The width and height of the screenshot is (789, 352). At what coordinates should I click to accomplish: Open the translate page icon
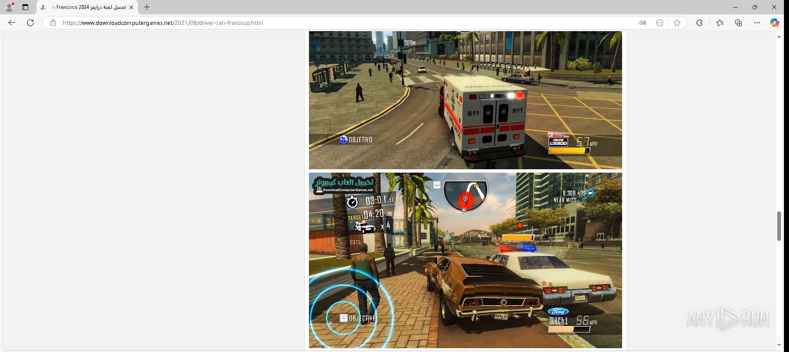pos(643,23)
